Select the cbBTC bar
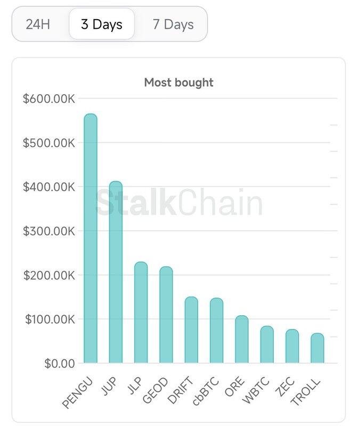Viewport: 350px width, 426px height. (216, 331)
